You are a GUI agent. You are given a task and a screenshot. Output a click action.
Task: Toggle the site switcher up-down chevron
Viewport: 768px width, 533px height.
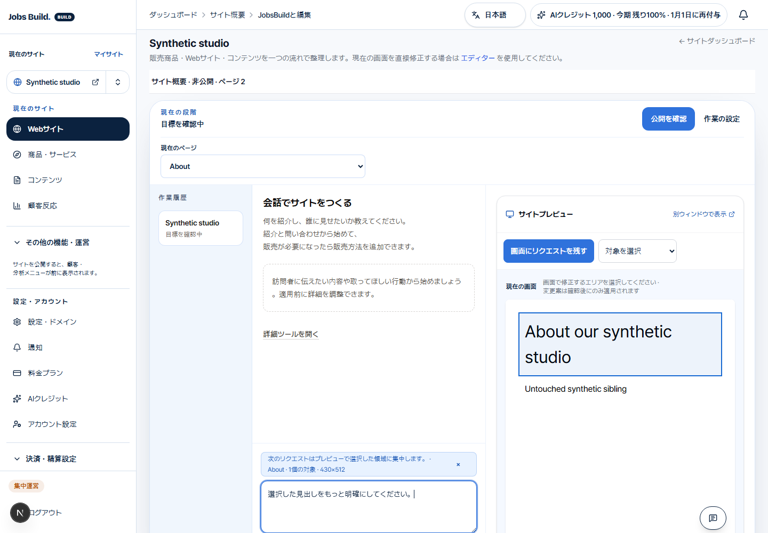pyautogui.click(x=118, y=82)
